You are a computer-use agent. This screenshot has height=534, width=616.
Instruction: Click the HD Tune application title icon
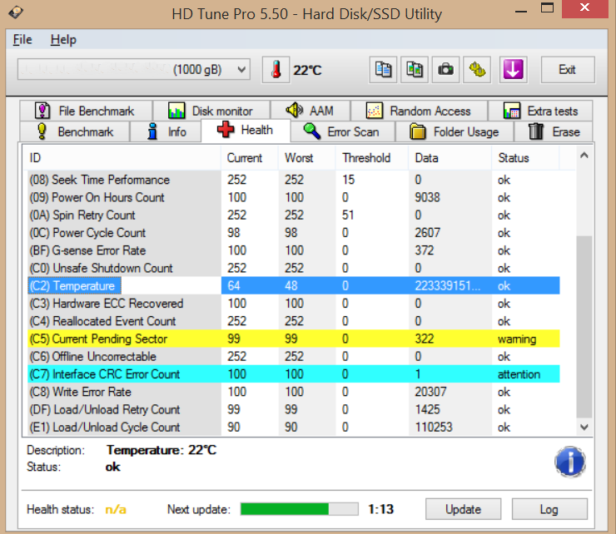16,12
